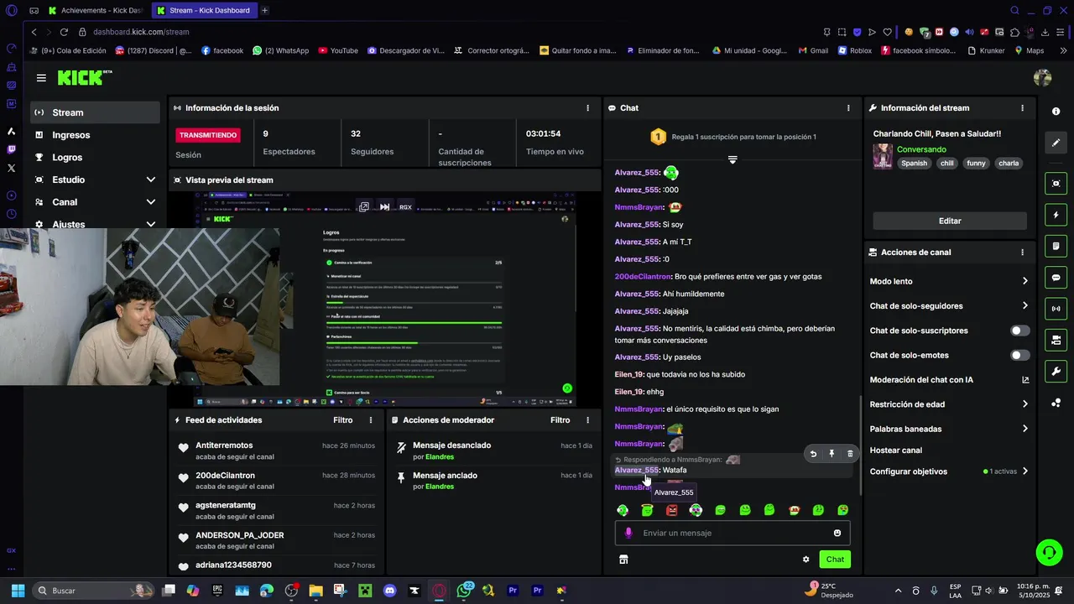Click the reply arrow on hovered chat message

(x=813, y=454)
